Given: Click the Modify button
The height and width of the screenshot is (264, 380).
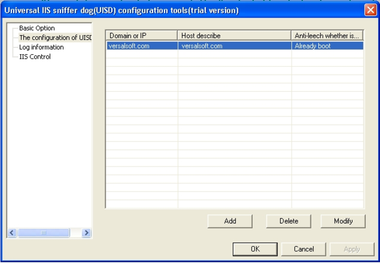Looking at the screenshot, I should tap(343, 221).
